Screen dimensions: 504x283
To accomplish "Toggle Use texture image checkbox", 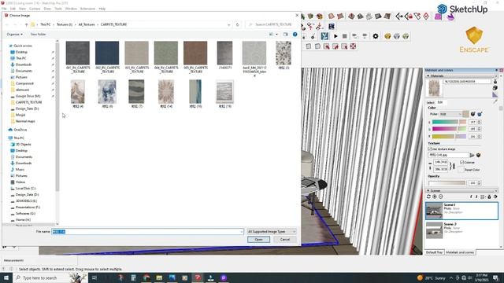I will [x=430, y=149].
